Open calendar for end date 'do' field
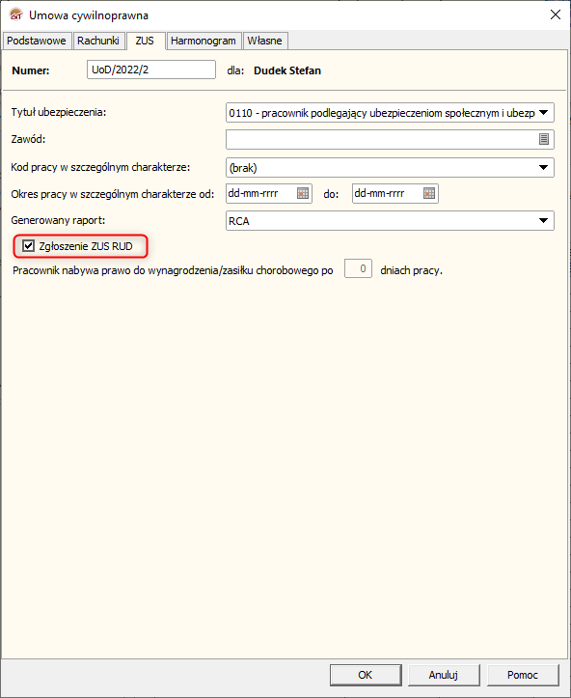 [429, 194]
